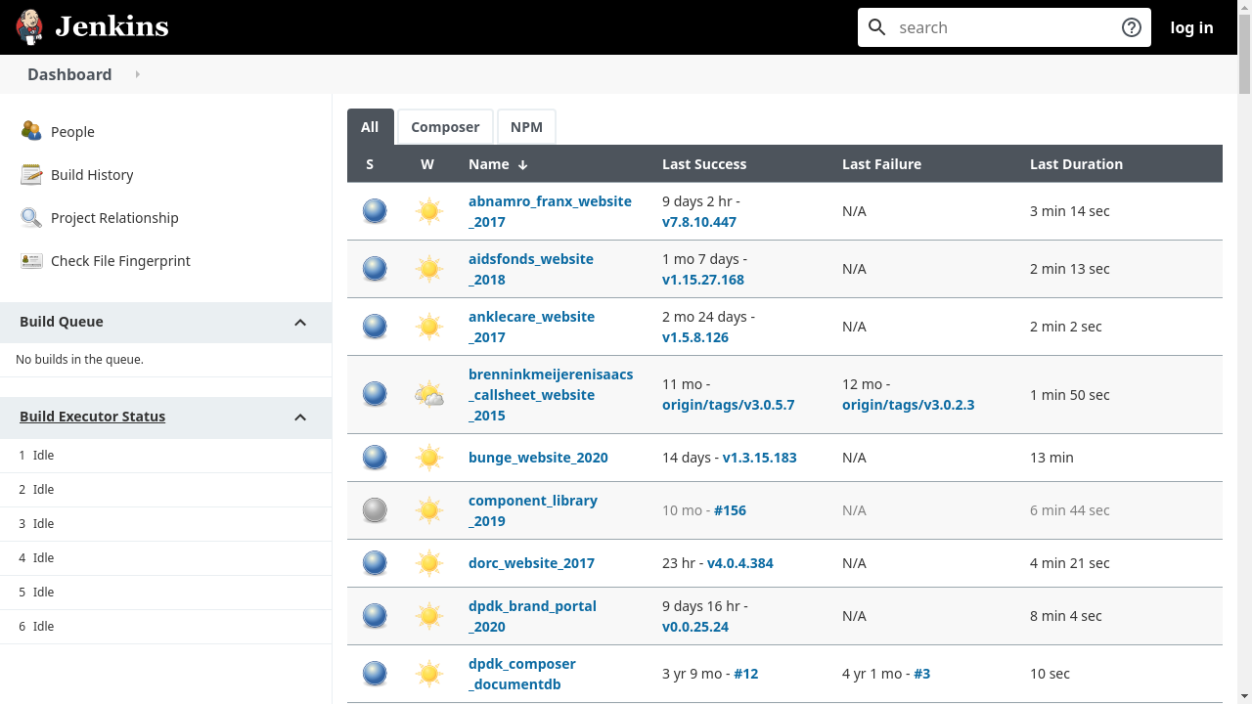This screenshot has width=1252, height=704.
Task: Open the search help question-mark icon
Action: point(1132,27)
